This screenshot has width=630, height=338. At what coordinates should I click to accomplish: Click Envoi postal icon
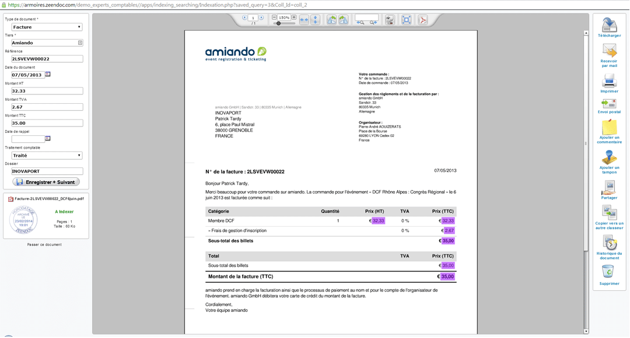click(610, 104)
